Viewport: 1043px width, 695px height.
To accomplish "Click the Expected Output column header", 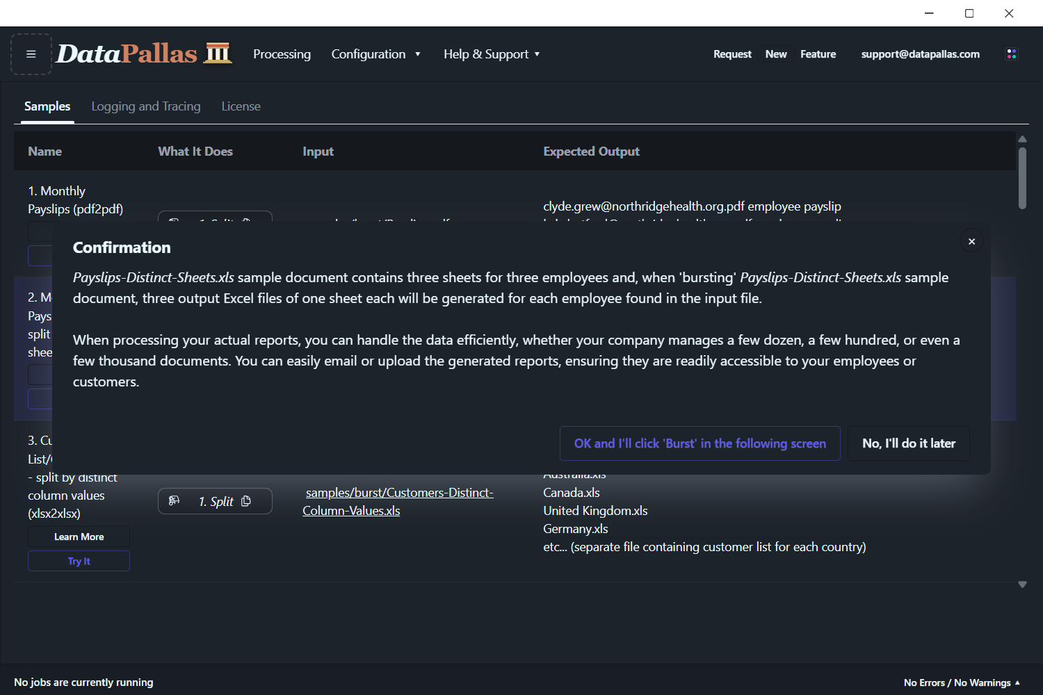I will pyautogui.click(x=591, y=152).
